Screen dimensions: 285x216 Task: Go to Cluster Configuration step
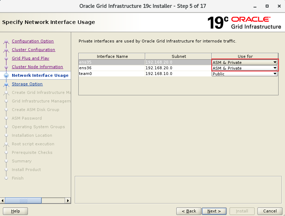coord(33,50)
